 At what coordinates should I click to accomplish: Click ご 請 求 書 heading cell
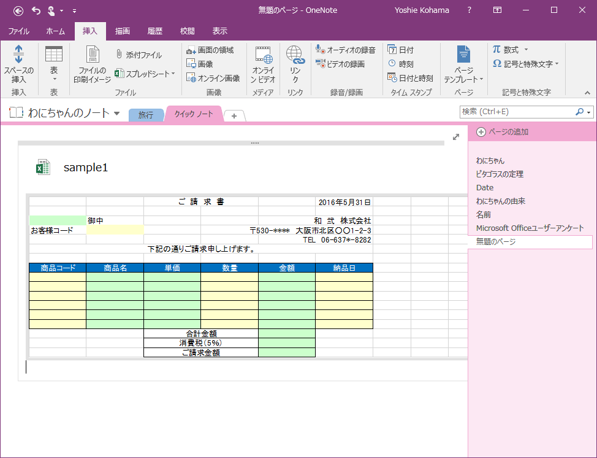201,202
